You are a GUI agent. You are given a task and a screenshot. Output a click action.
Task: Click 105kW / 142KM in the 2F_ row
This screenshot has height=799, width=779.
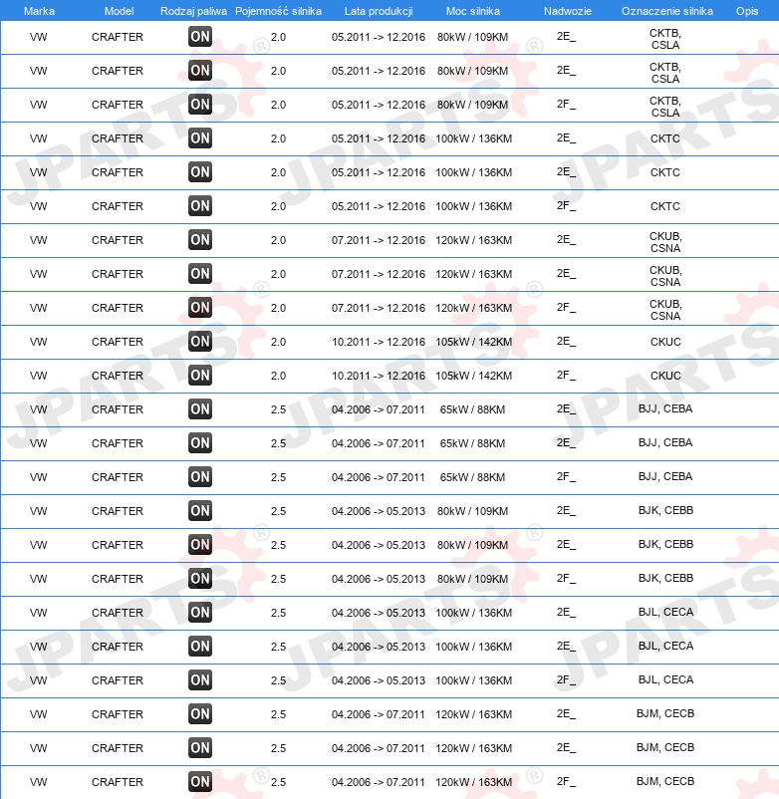pyautogui.click(x=474, y=376)
